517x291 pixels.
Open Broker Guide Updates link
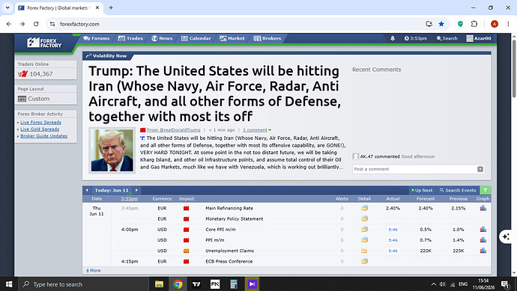[x=44, y=136]
